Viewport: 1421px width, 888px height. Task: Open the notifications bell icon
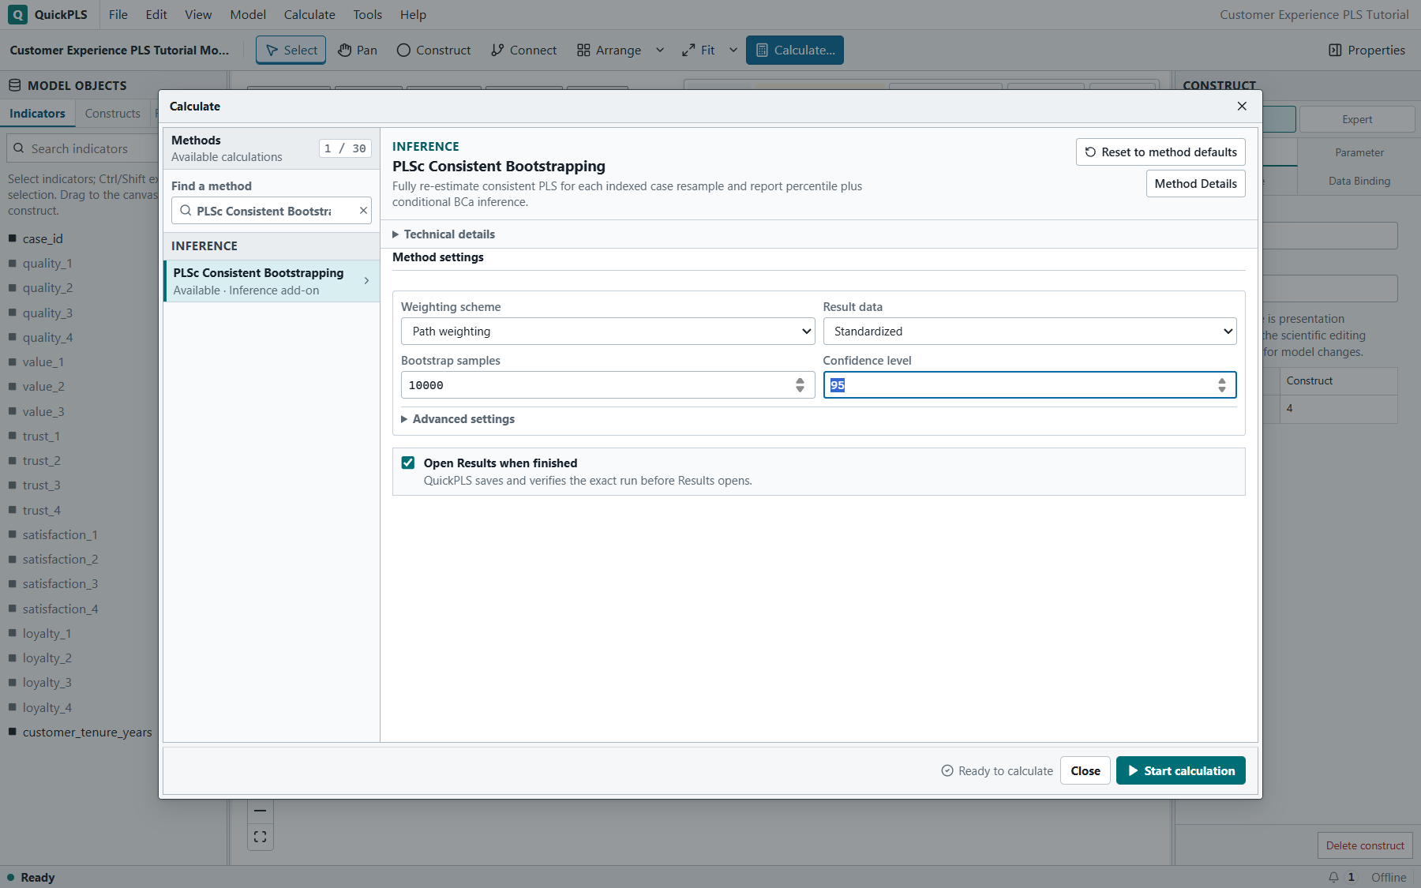pos(1333,877)
